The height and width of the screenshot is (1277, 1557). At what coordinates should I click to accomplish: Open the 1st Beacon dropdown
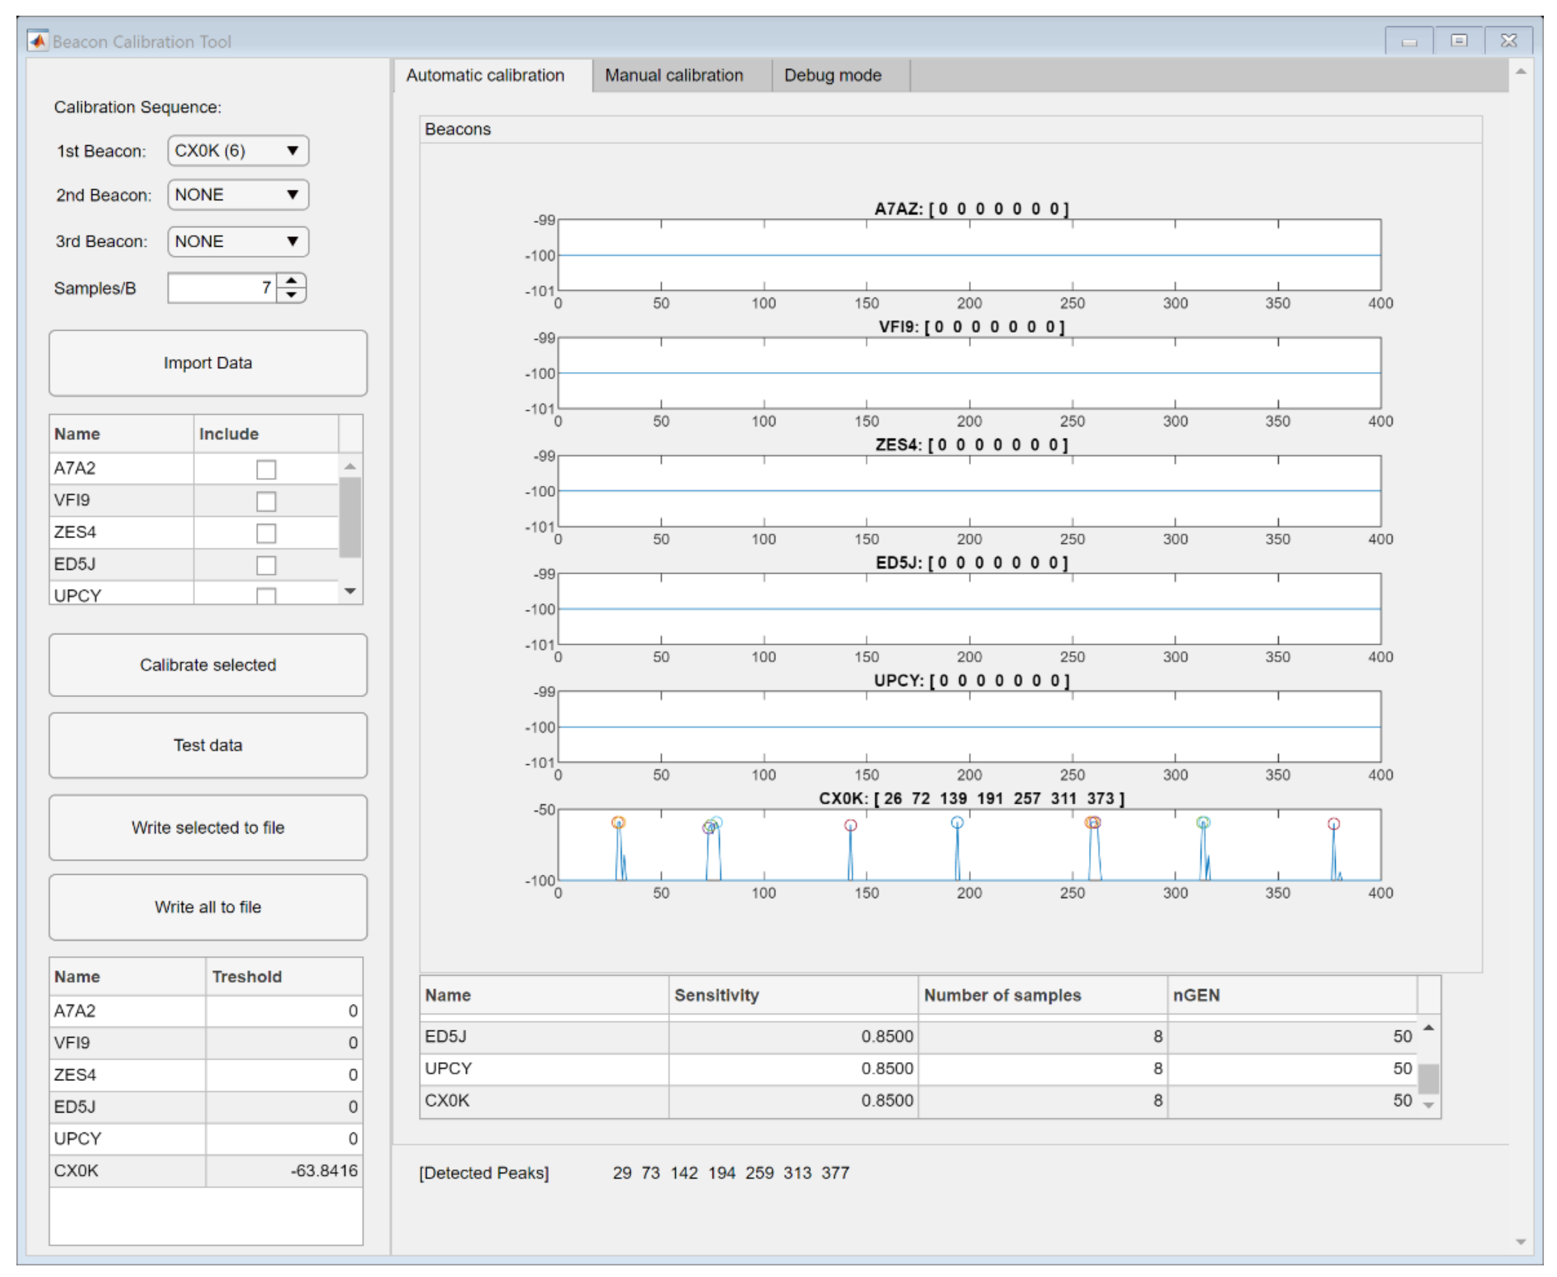pyautogui.click(x=238, y=151)
